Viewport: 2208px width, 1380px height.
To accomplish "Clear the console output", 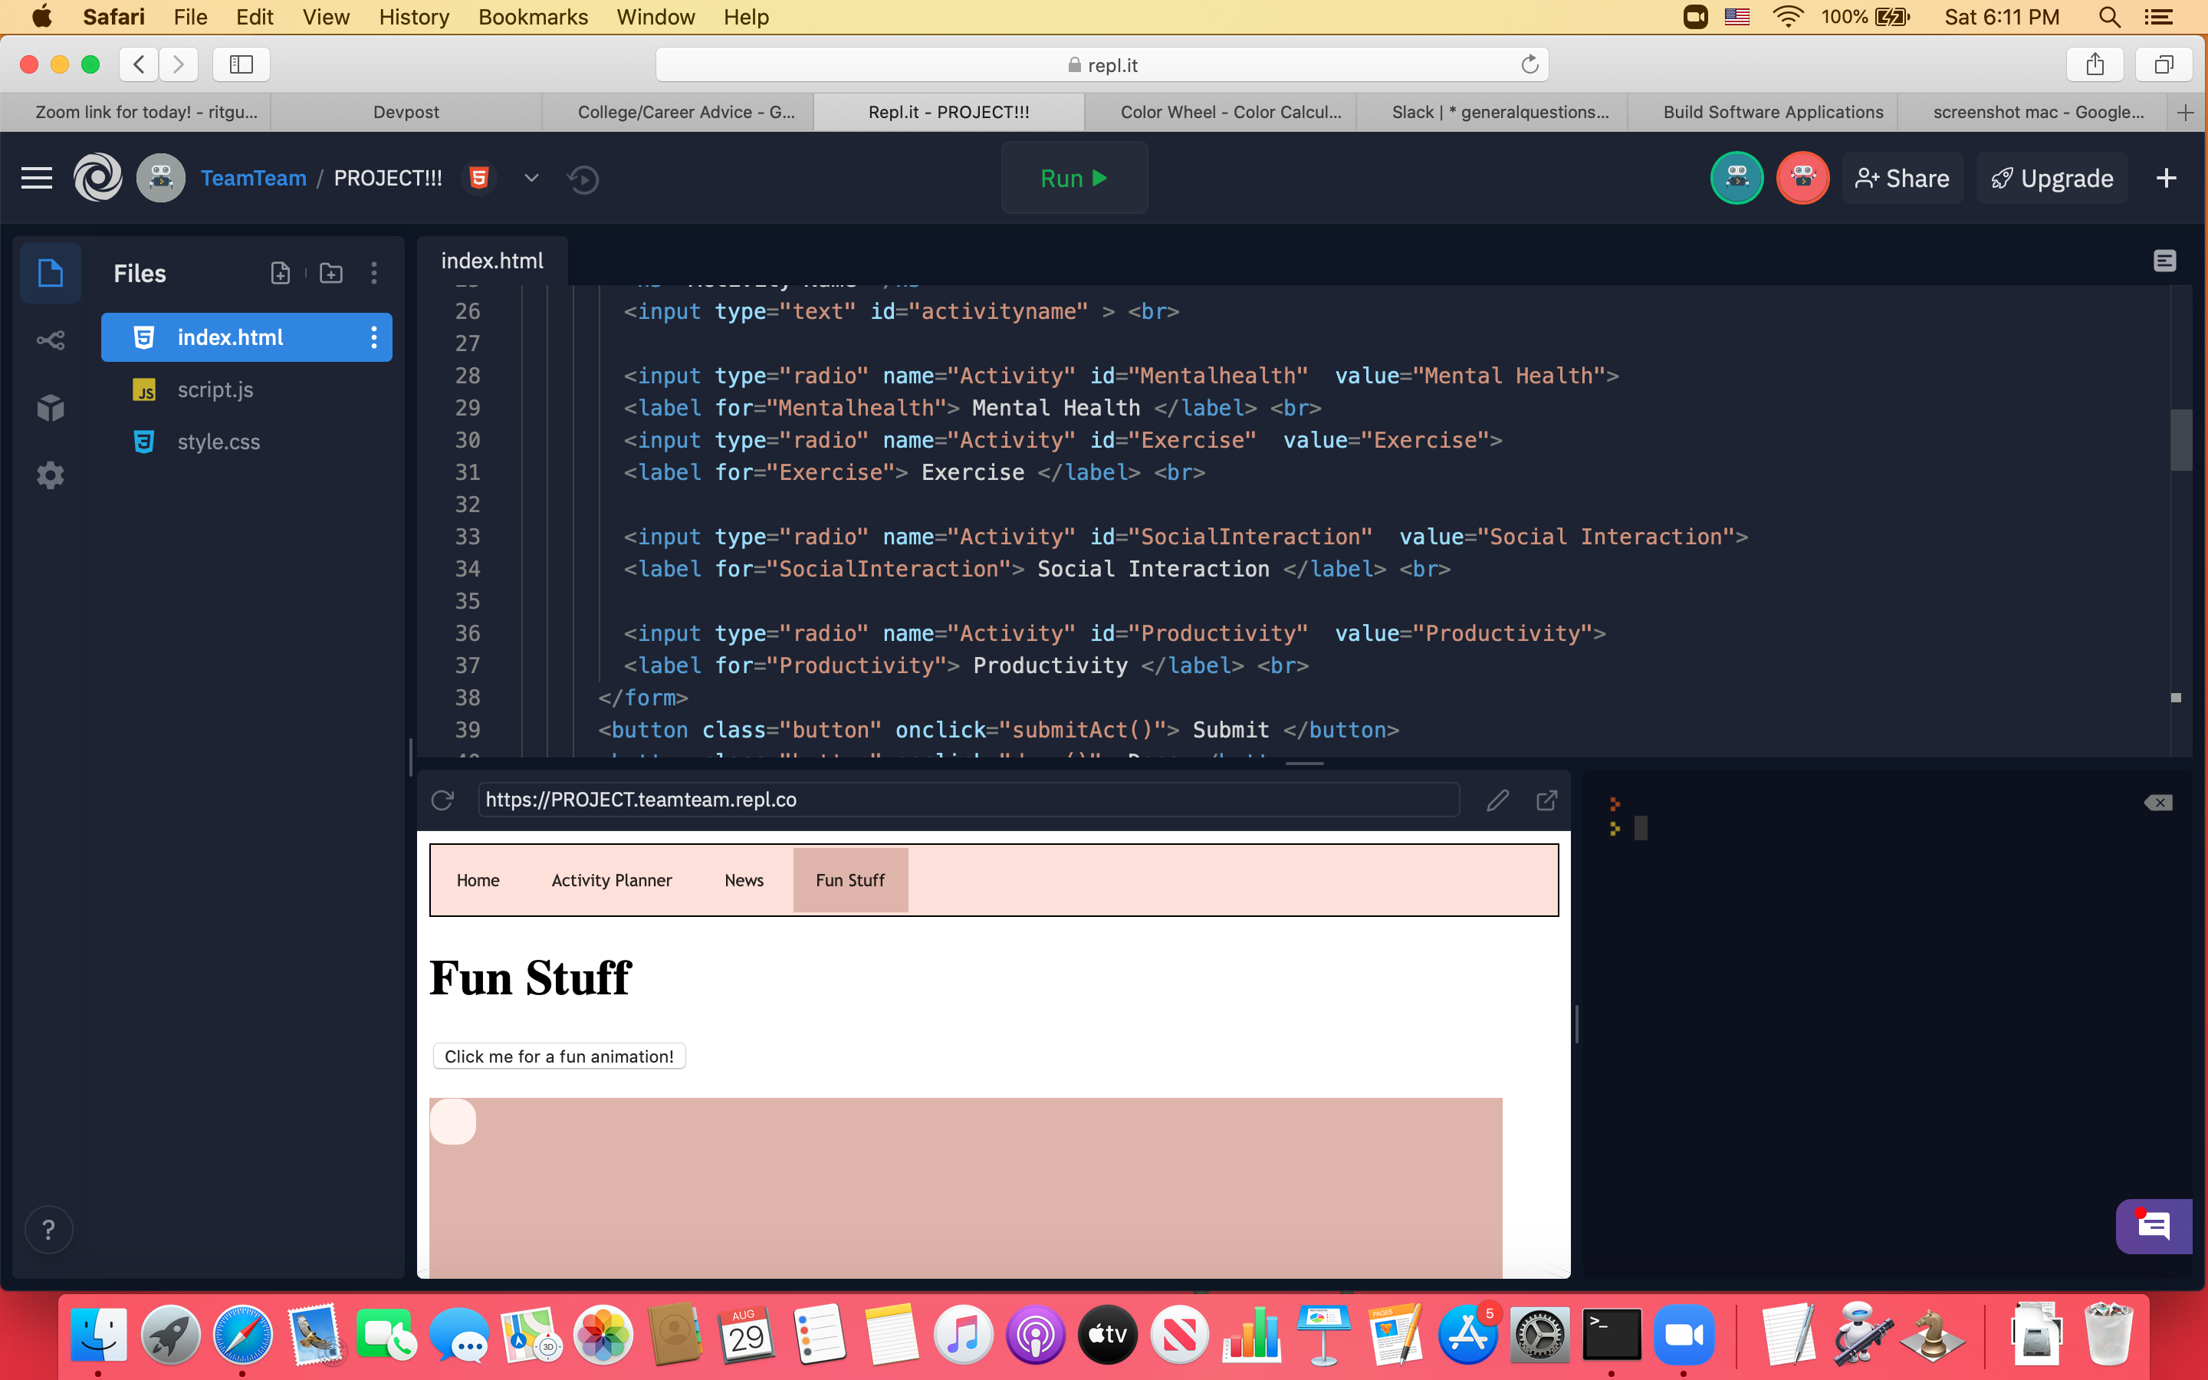I will pos(2159,802).
